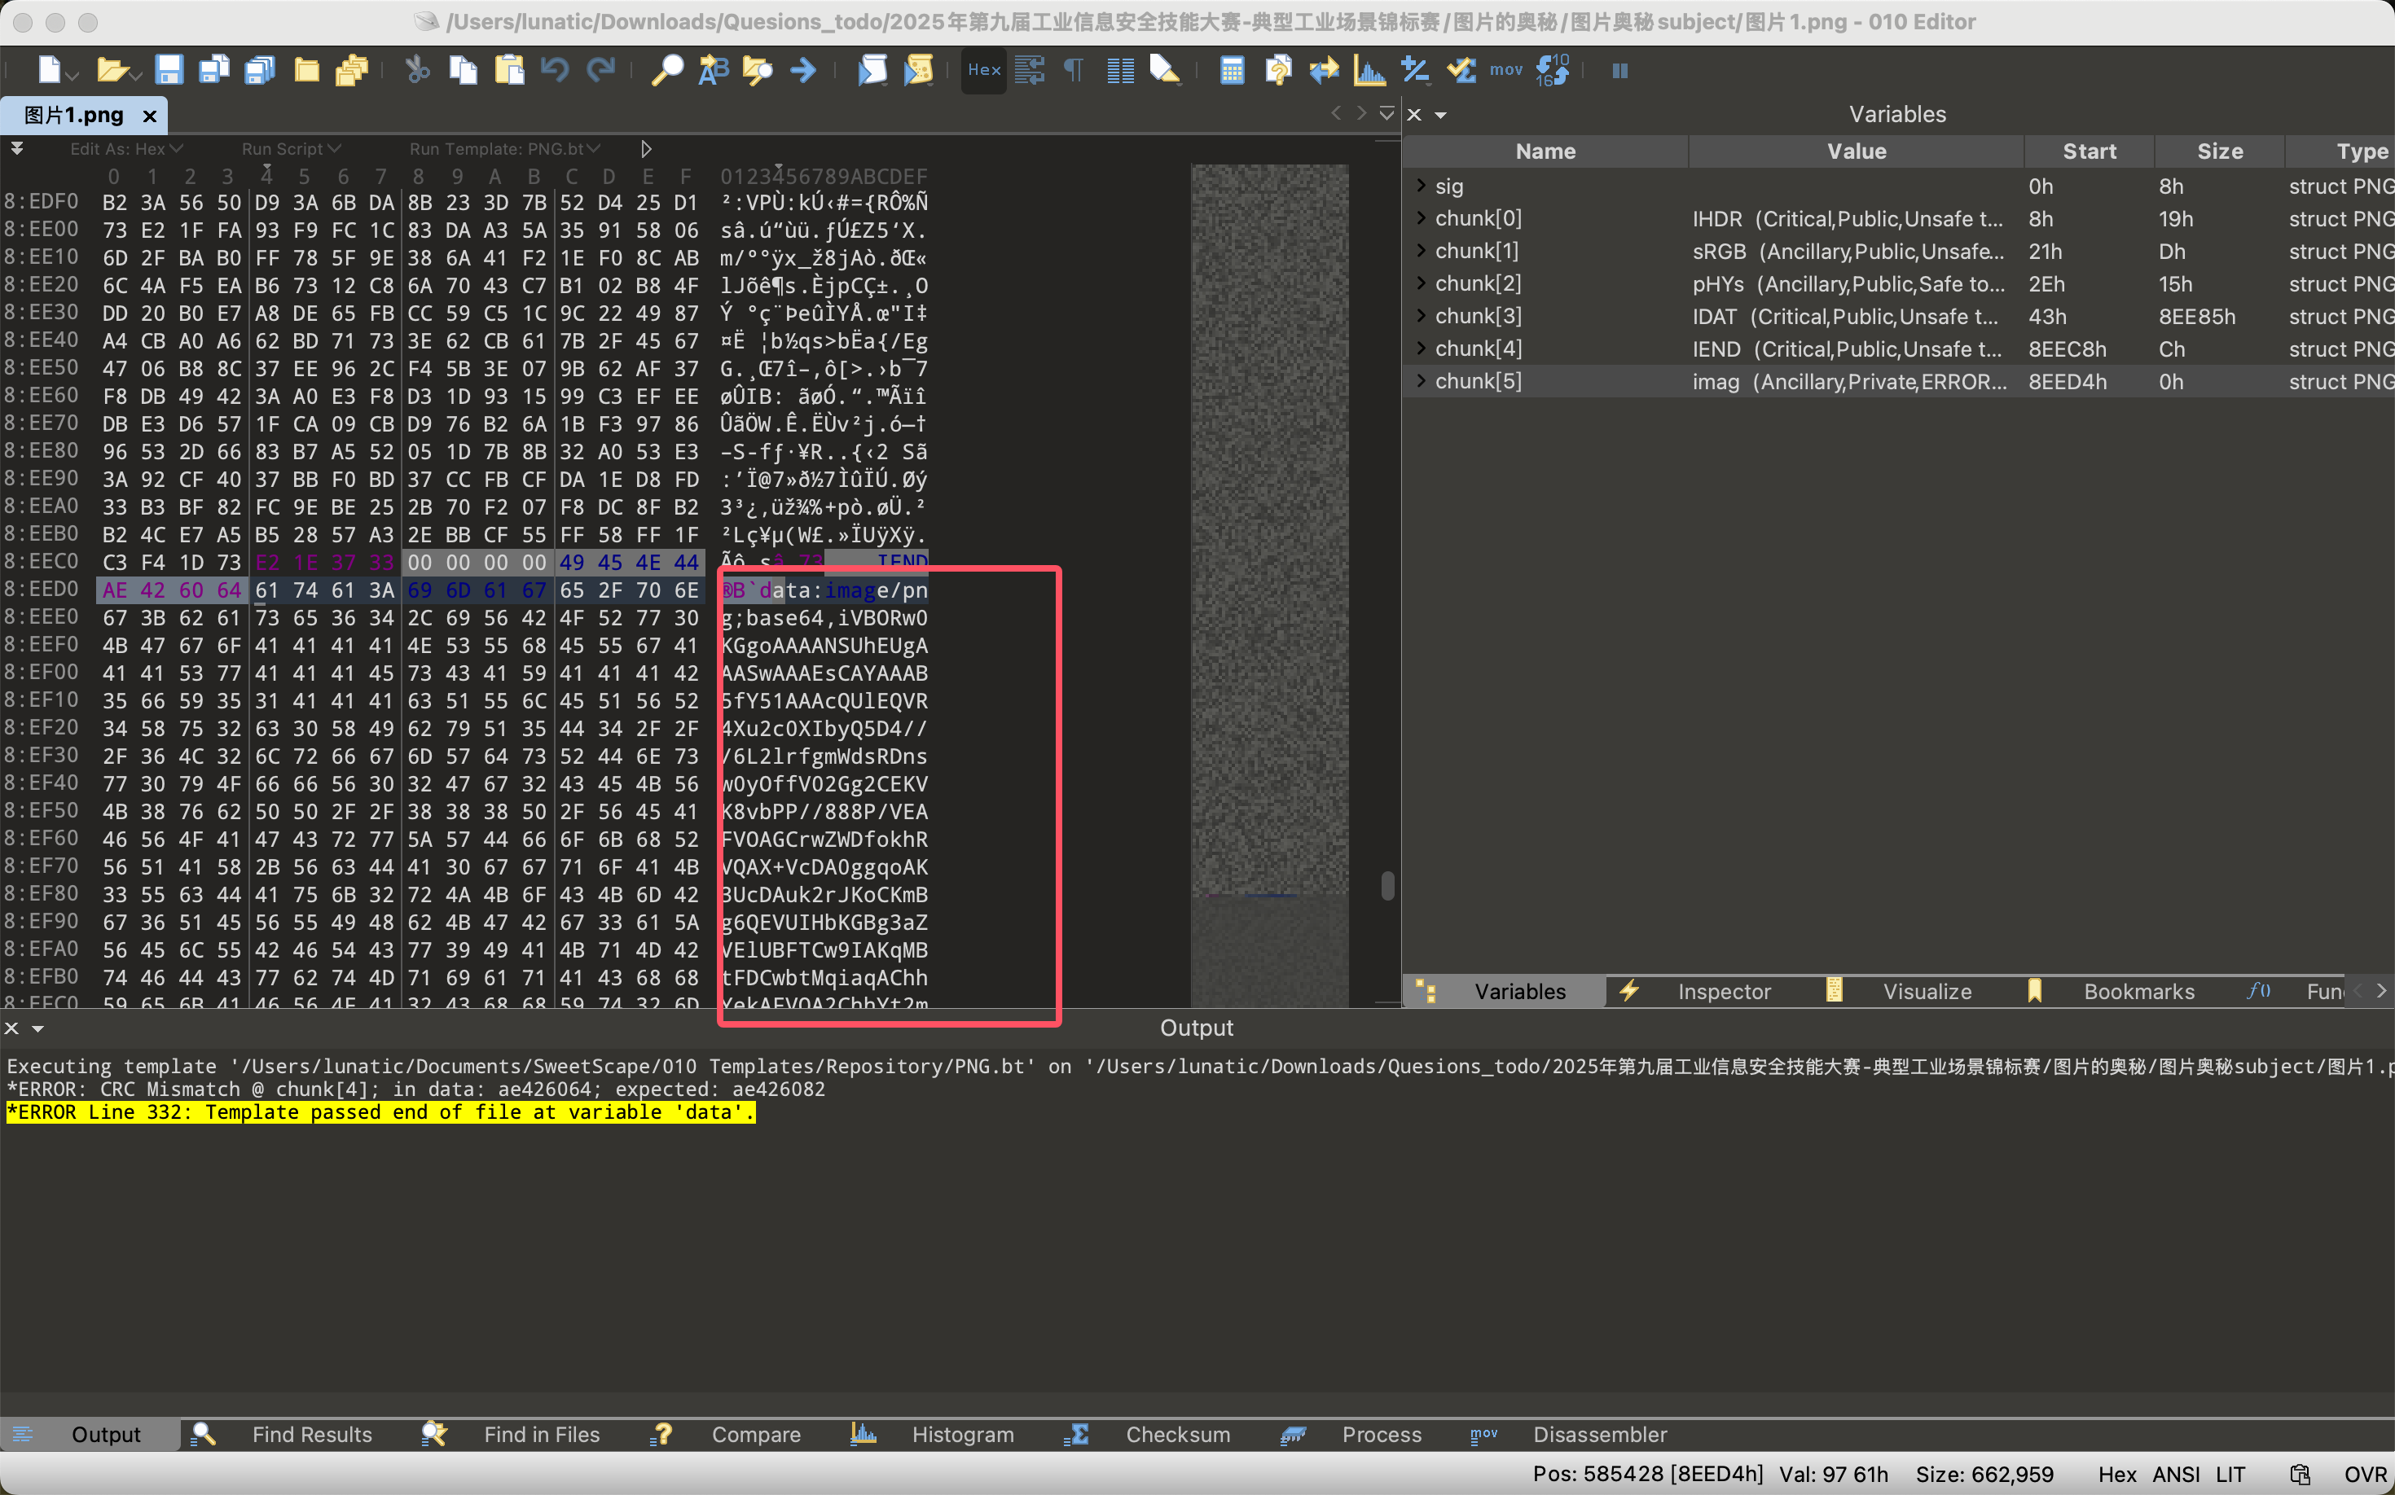
Task: Expand the chunk[3] IDAT row
Action: click(1421, 315)
